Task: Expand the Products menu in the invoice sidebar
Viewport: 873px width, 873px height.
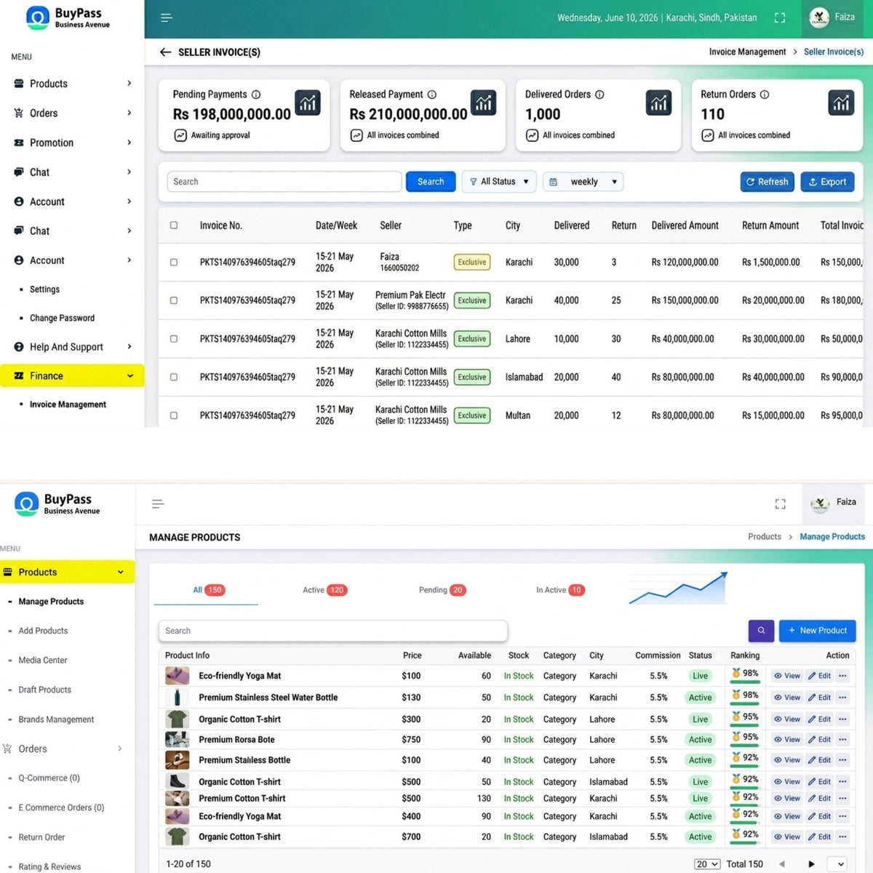Action: (73, 84)
